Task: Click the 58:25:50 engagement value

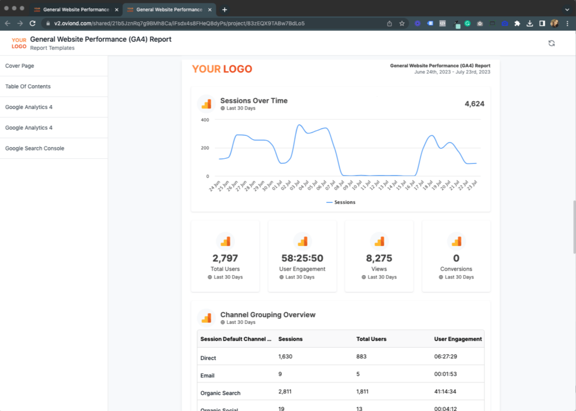Action: [x=302, y=258]
